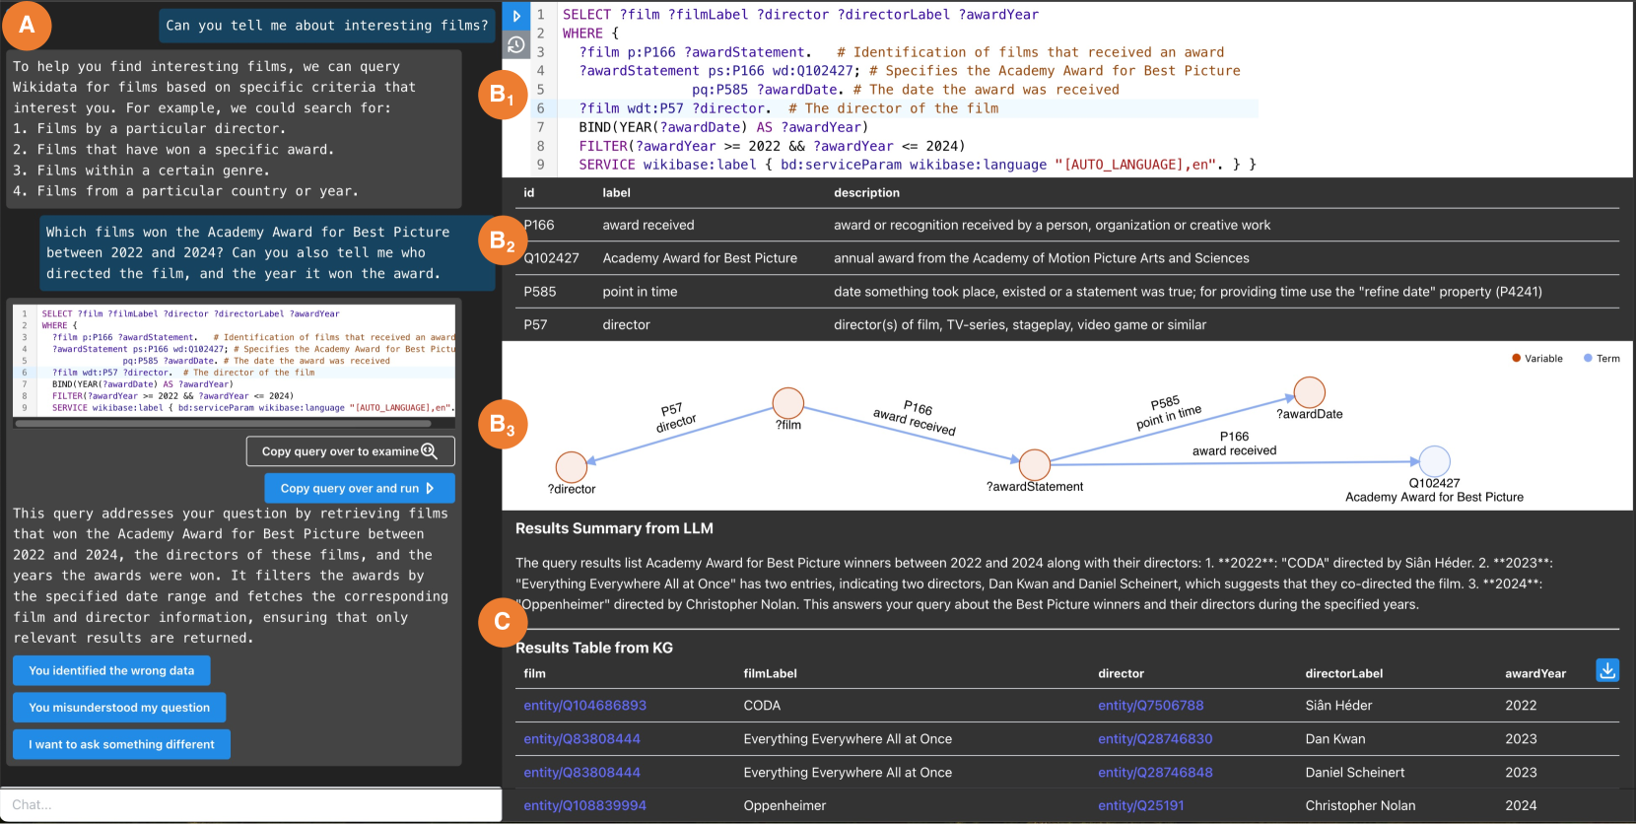Select the Q102427 term node

coord(1434,460)
